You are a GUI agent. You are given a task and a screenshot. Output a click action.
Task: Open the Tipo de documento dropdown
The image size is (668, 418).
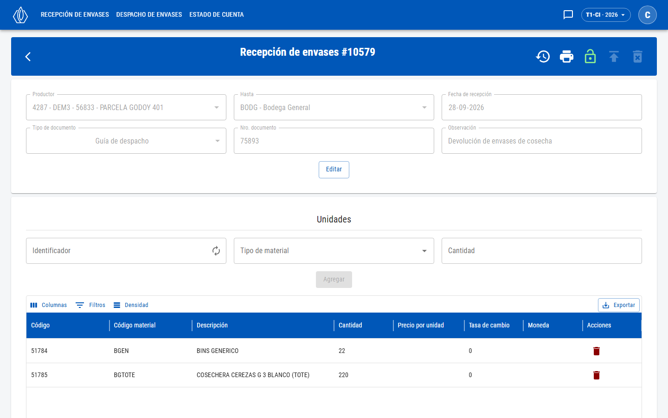click(x=126, y=141)
